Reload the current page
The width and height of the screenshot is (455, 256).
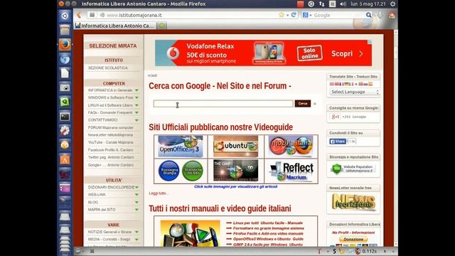click(x=294, y=15)
